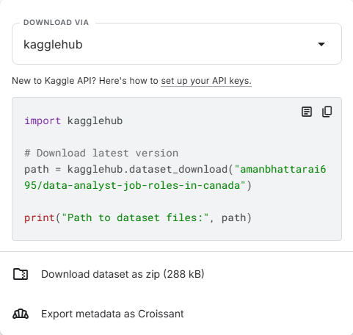Viewport: 353px width, 335px height.
Task: Click the Download latest version comment
Action: (101, 154)
